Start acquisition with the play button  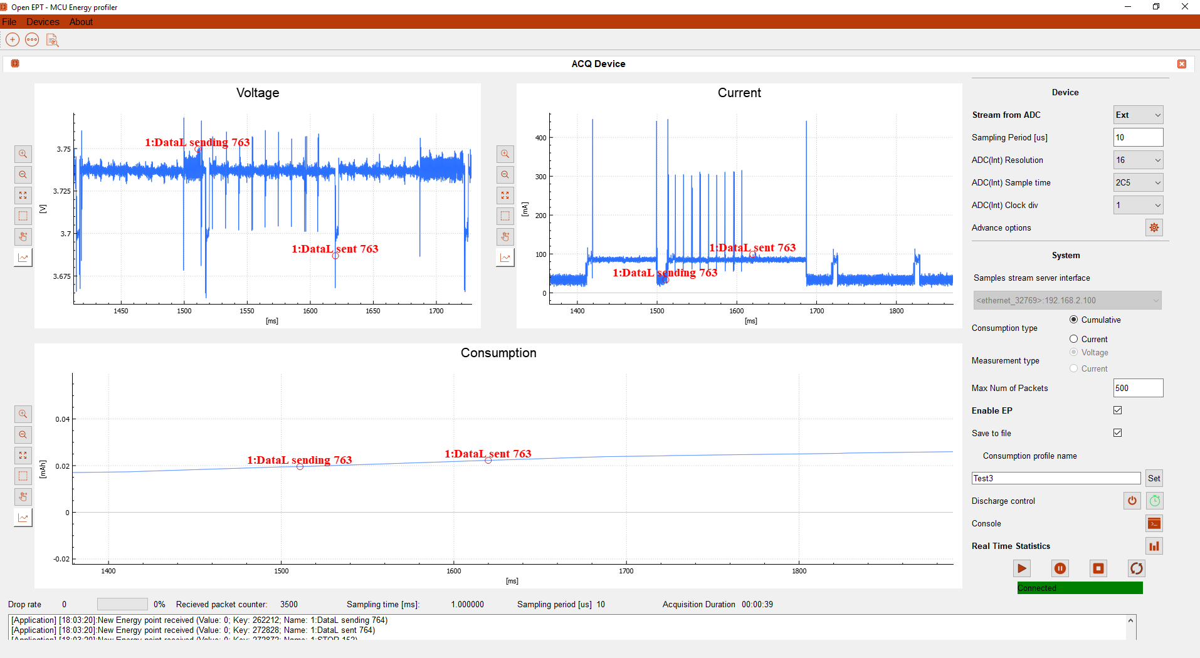pos(1021,568)
